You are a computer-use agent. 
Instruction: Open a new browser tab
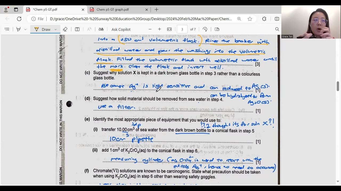pyautogui.click(x=156, y=10)
